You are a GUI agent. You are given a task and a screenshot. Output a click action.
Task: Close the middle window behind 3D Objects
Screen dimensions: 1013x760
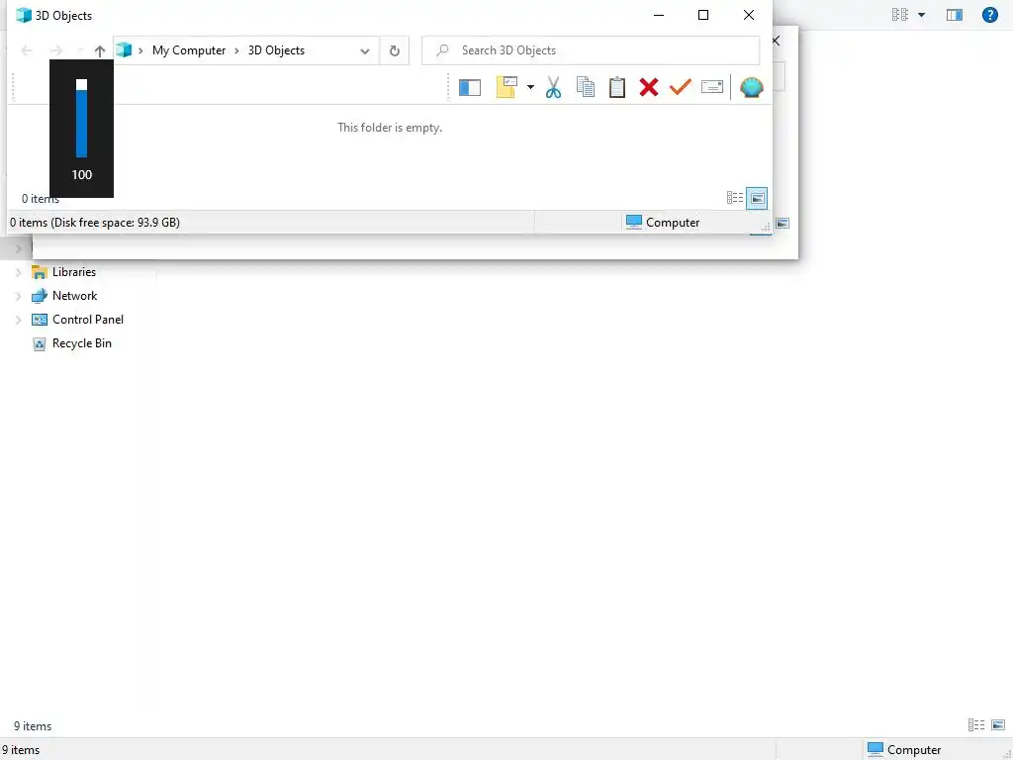point(776,41)
